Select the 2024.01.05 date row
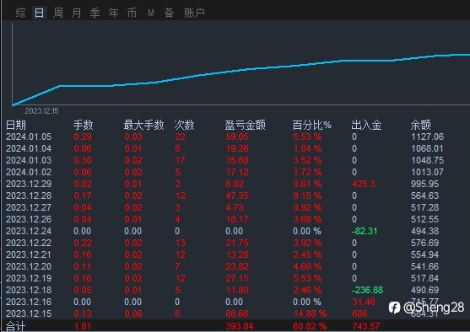 coord(29,137)
